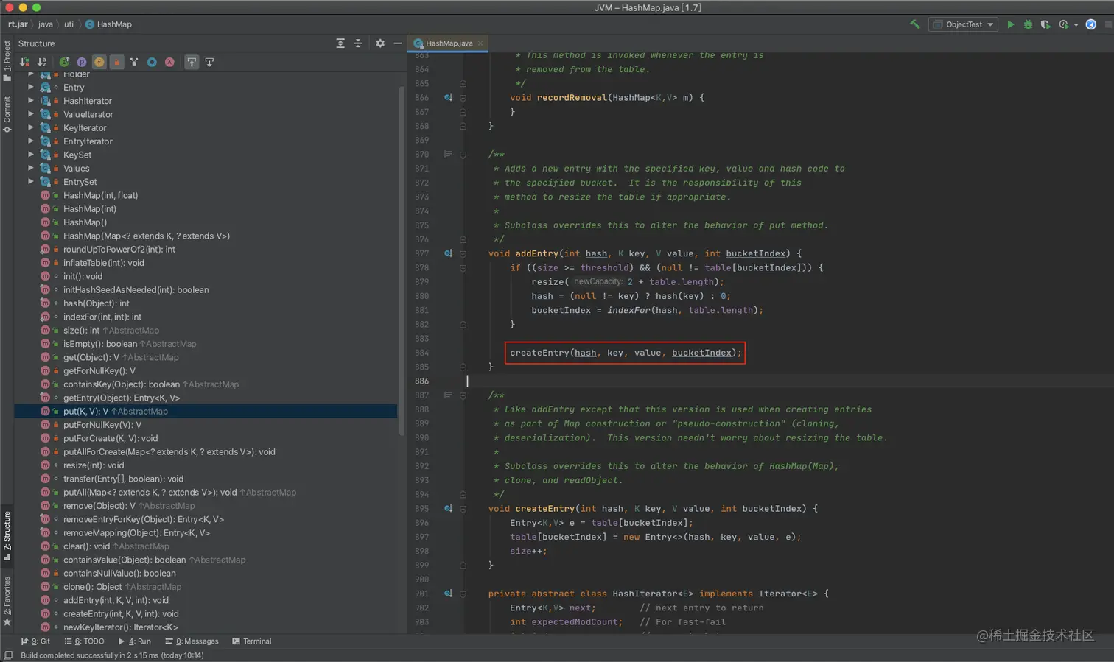Open the 2: Favorites side tab
This screenshot has width=1114, height=662.
coord(7,600)
